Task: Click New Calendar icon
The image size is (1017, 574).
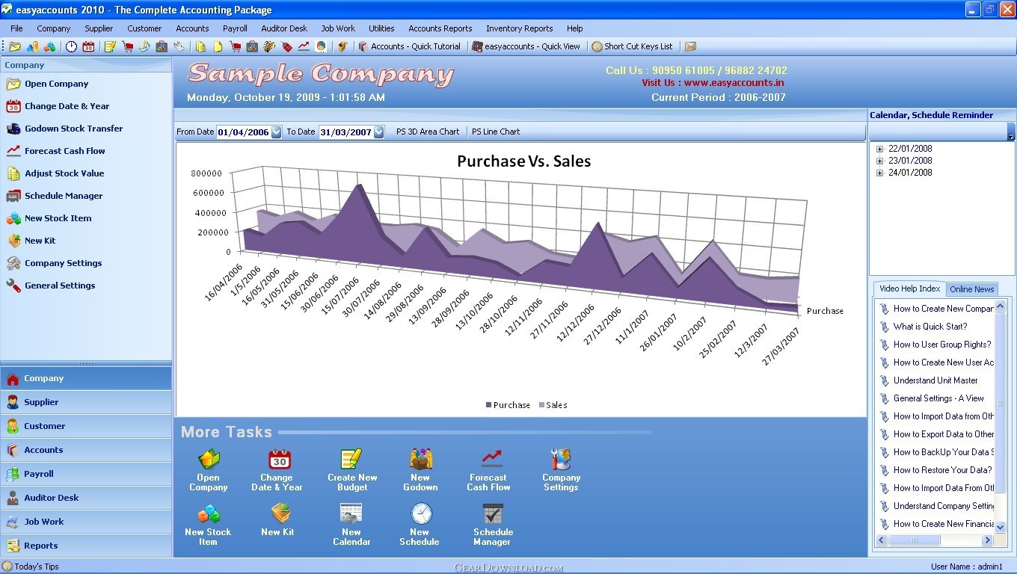Action: click(351, 514)
